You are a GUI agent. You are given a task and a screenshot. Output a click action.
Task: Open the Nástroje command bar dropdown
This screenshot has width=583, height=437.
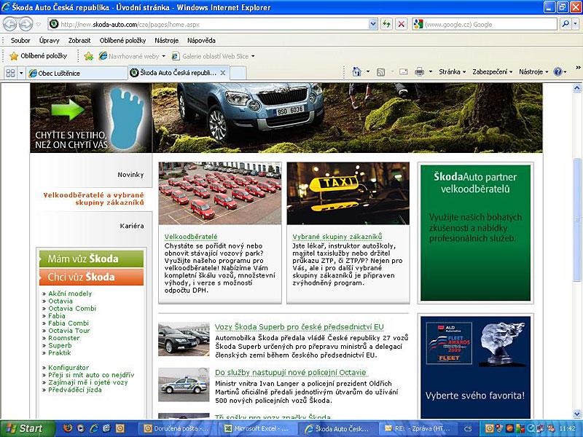click(533, 71)
